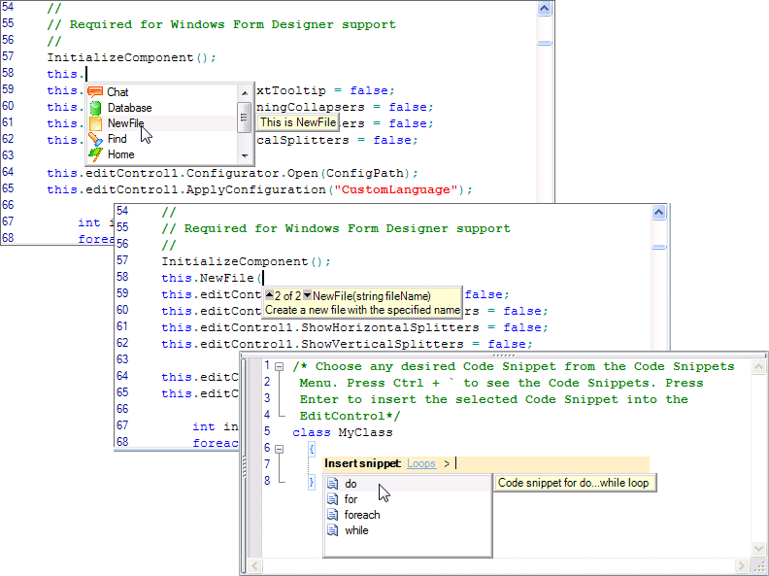Click the autocomplete list scrollbar thumb
The width and height of the screenshot is (769, 576).
pyautogui.click(x=245, y=118)
